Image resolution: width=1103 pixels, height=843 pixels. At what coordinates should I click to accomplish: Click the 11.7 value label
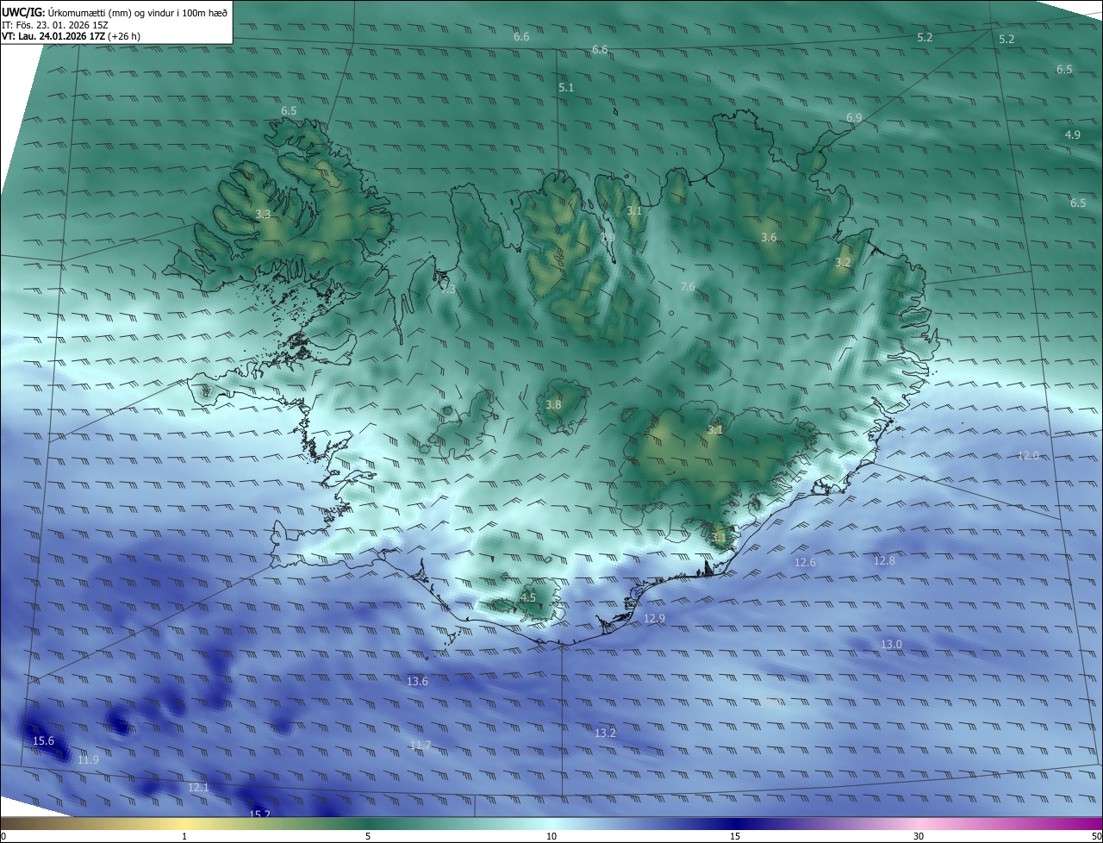(421, 746)
